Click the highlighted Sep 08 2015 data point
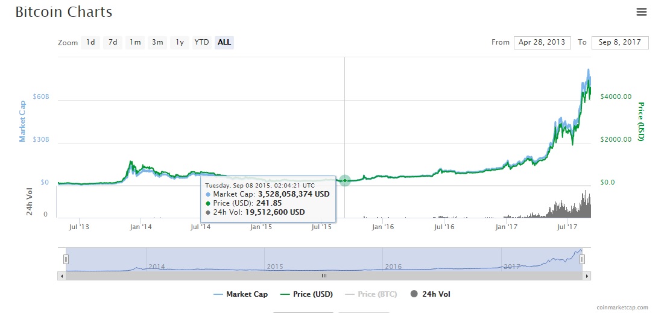 pyautogui.click(x=345, y=180)
